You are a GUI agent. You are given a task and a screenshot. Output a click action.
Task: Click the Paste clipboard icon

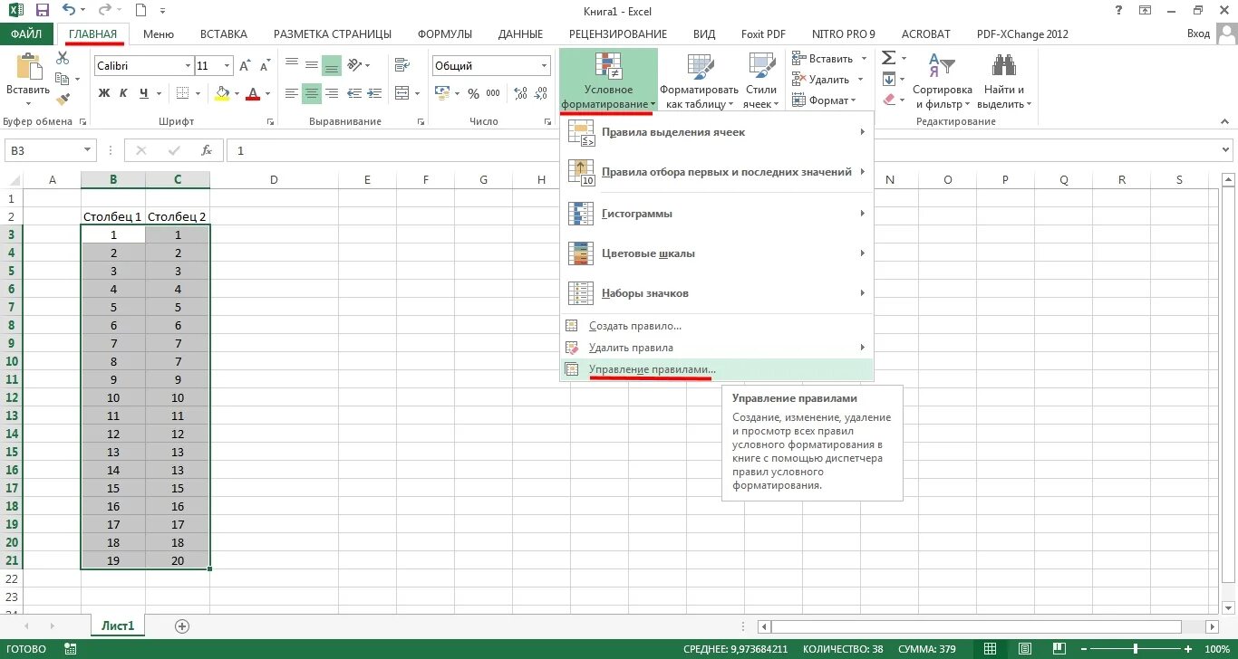point(28,68)
